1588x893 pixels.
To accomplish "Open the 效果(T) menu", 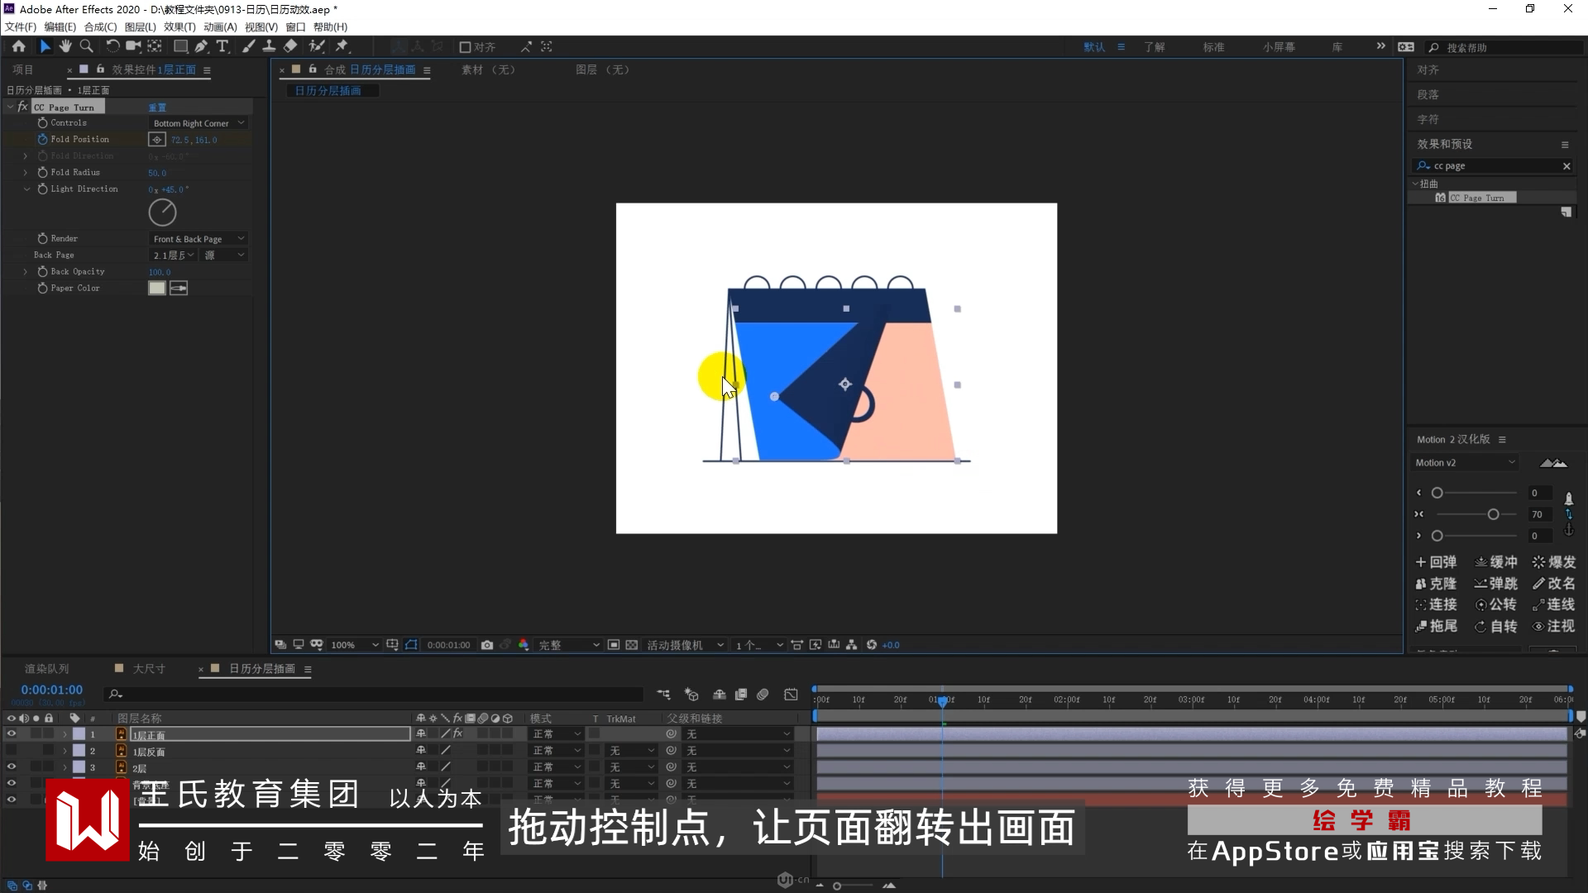I will pos(179,26).
